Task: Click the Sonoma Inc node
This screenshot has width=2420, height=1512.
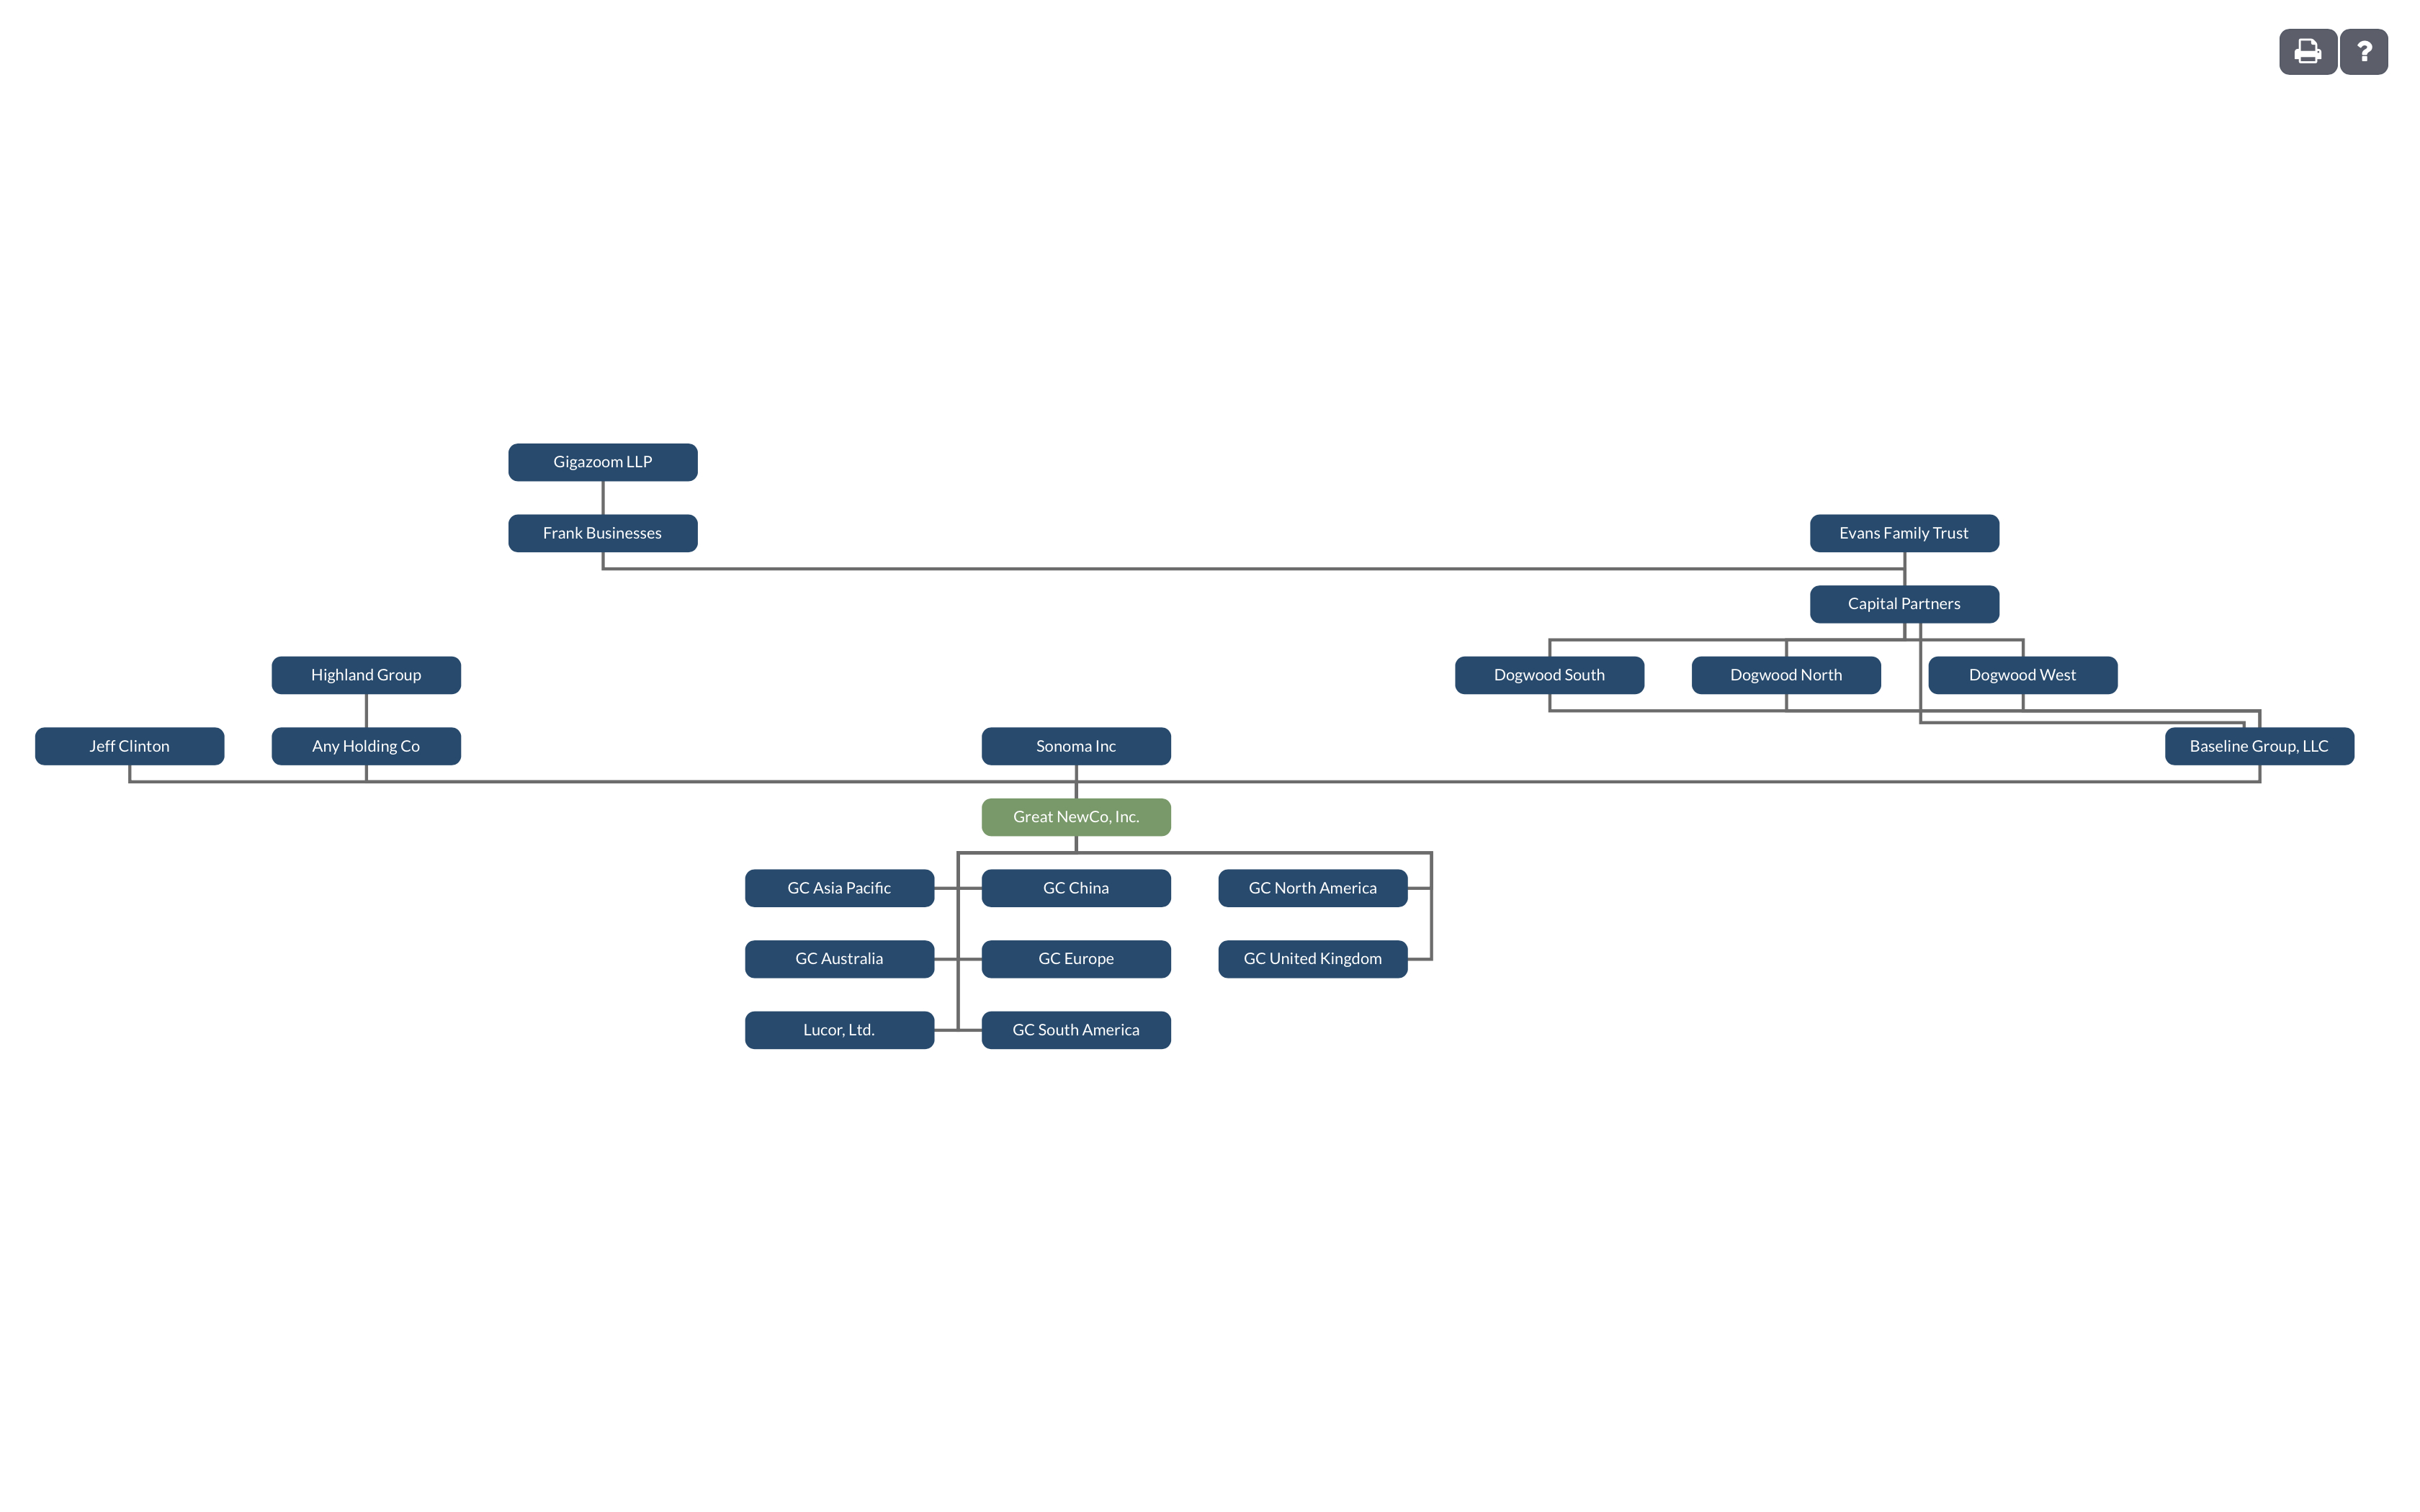Action: (1075, 745)
